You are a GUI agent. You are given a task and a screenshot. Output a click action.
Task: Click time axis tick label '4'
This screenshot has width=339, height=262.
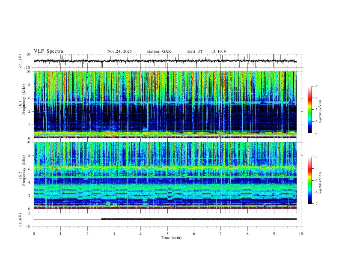(x=140, y=234)
